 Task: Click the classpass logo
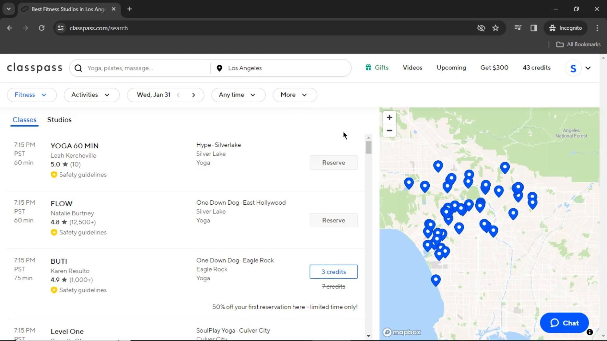(35, 68)
